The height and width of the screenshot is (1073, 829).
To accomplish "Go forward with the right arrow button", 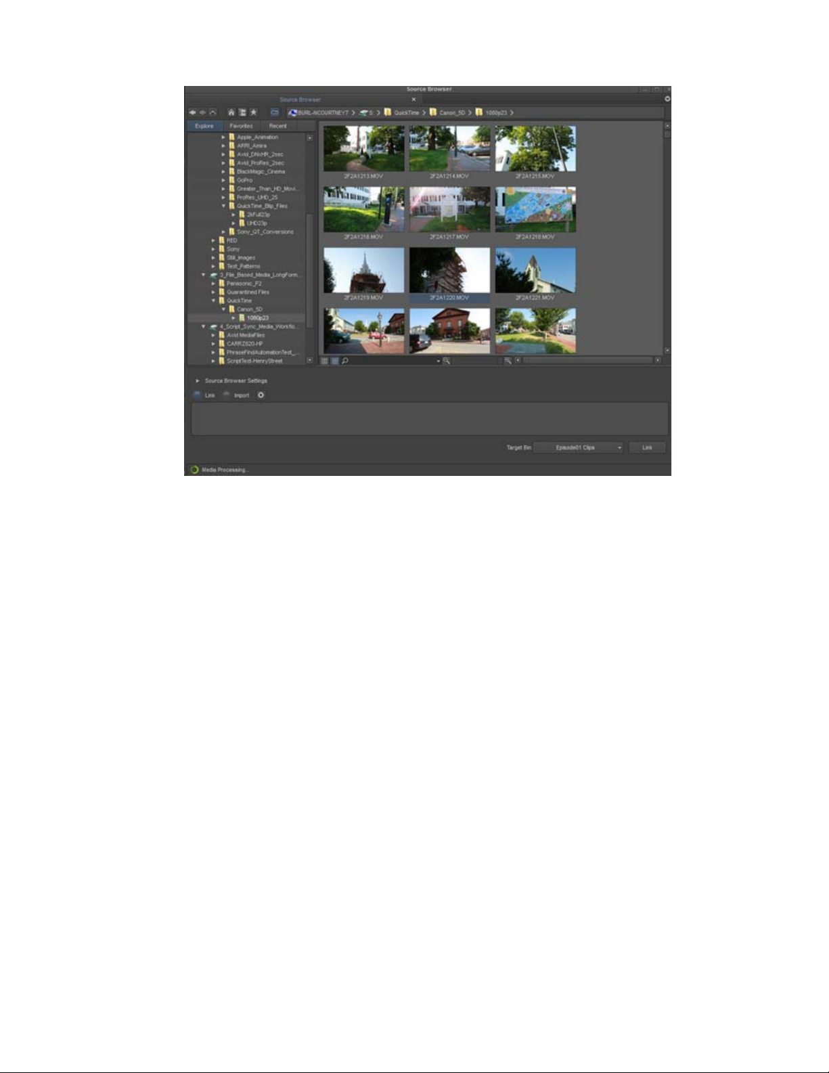I will (202, 112).
